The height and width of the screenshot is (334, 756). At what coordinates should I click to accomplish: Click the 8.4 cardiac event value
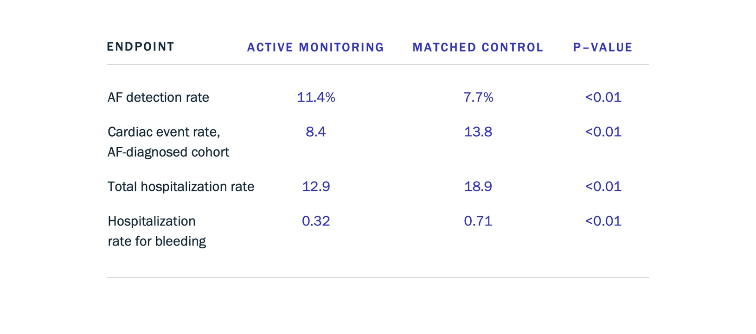tap(315, 132)
